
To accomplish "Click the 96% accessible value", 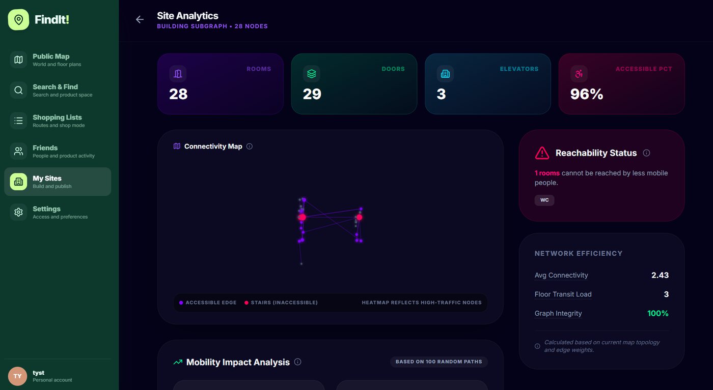I will pos(587,94).
